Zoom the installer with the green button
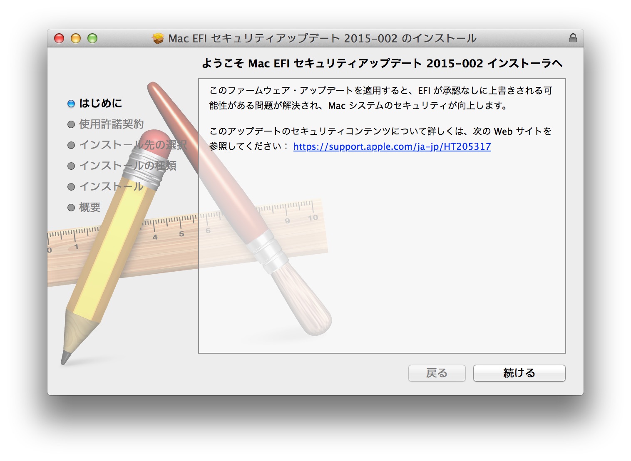631x461 pixels. click(92, 39)
